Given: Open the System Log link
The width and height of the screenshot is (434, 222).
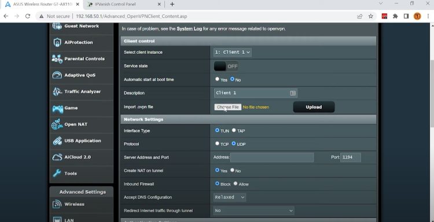Looking at the screenshot, I should tap(189, 28).
